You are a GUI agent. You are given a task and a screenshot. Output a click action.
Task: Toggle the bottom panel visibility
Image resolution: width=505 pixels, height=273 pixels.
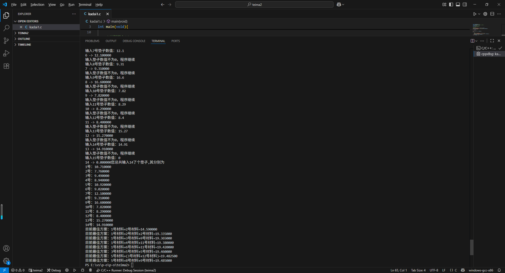(458, 4)
